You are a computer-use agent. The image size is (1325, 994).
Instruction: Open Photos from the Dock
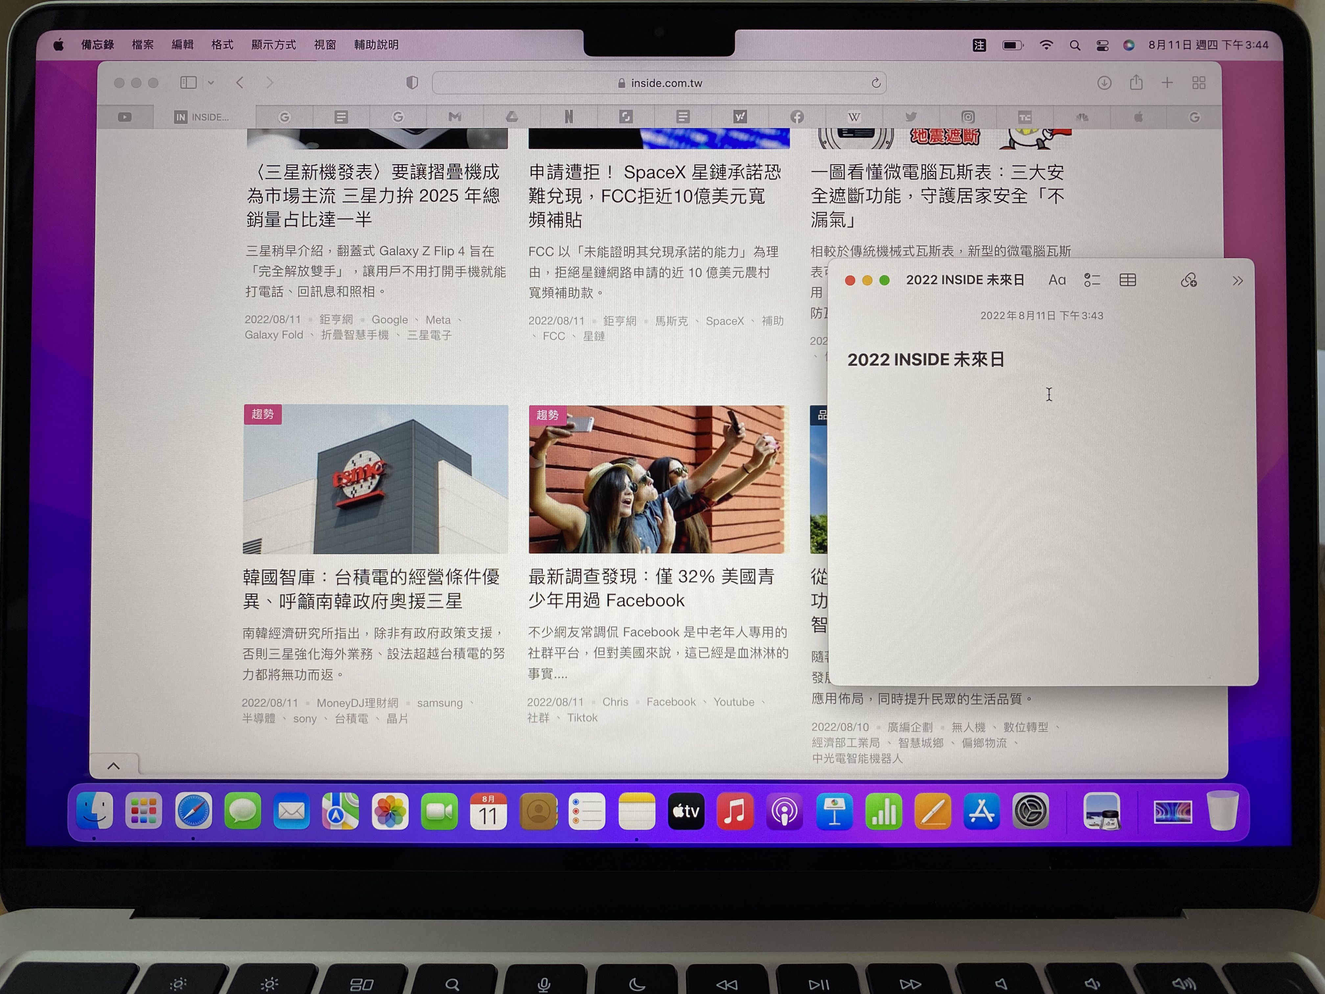click(x=390, y=812)
